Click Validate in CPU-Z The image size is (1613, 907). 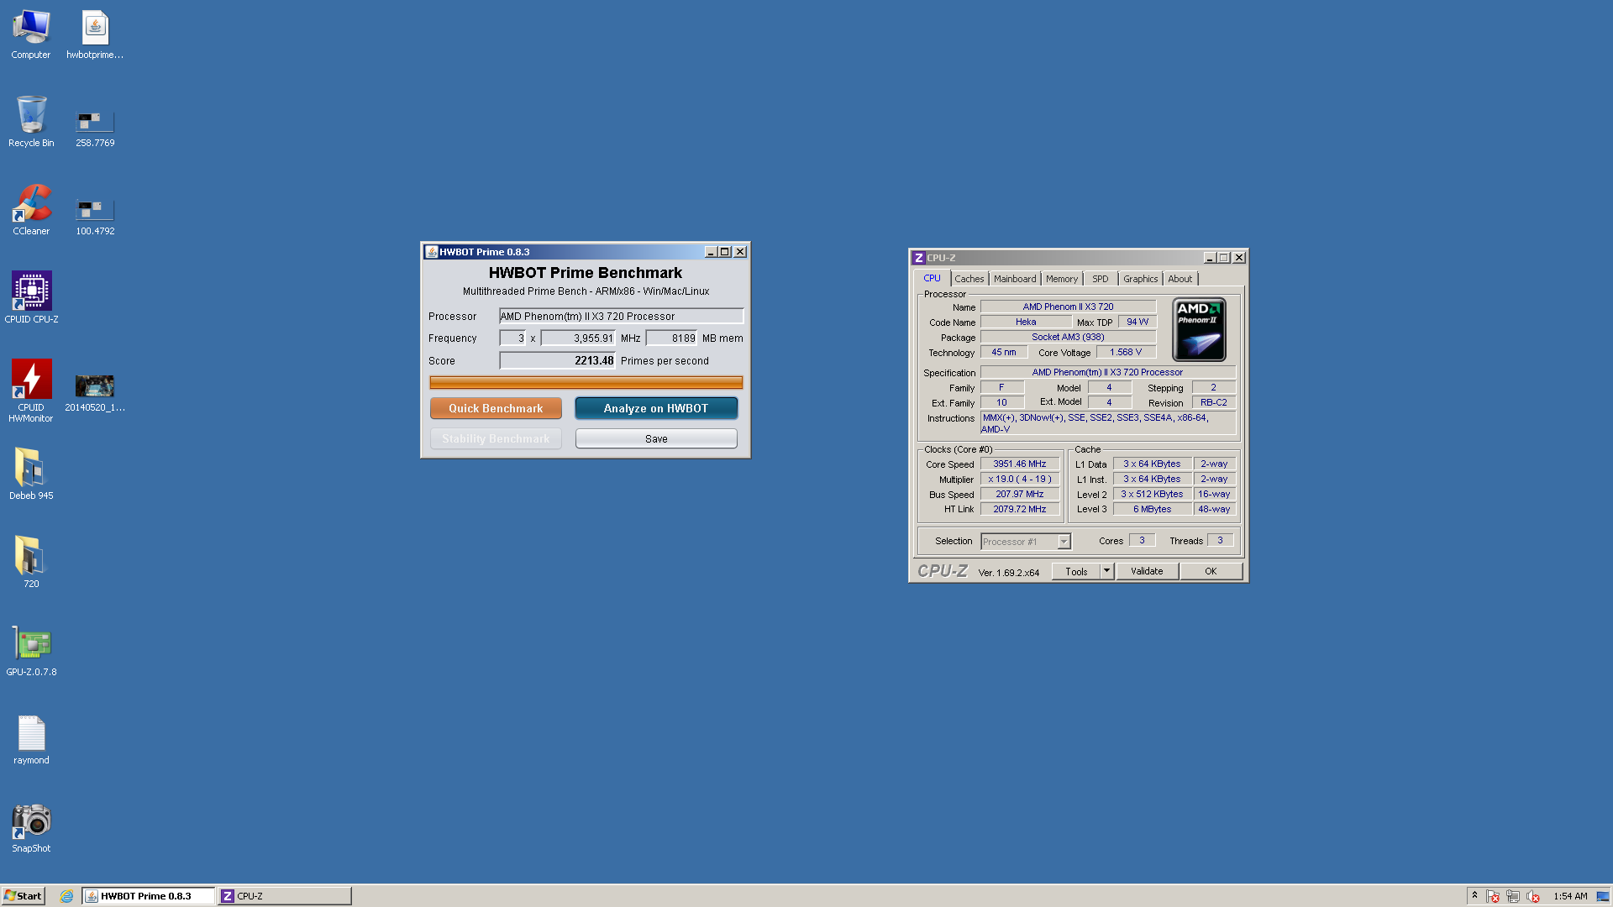point(1147,571)
